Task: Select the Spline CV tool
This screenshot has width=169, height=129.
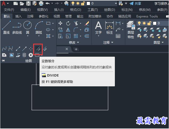Action: coord(11,49)
